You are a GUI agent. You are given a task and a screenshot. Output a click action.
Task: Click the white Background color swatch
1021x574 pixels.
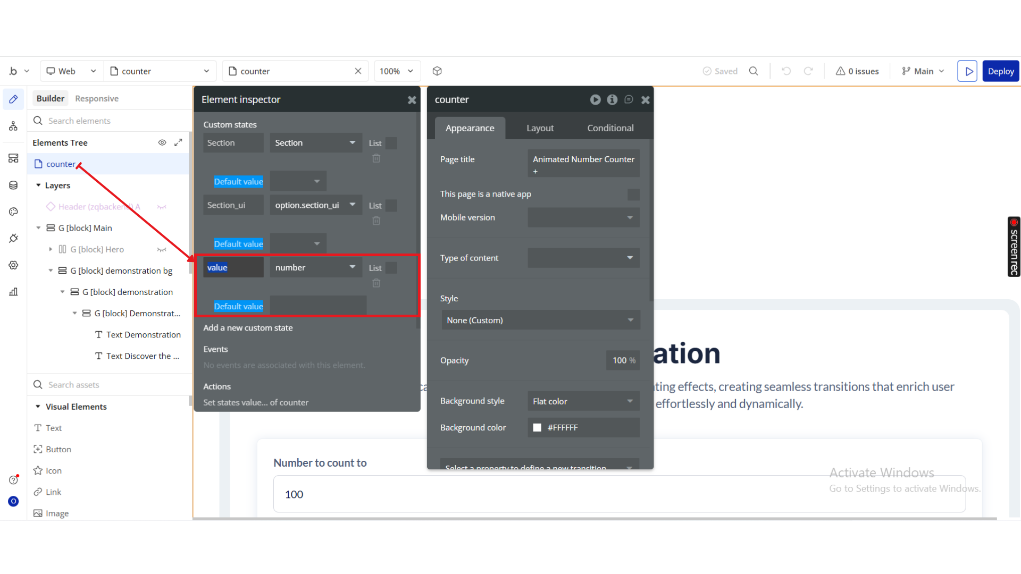click(537, 428)
